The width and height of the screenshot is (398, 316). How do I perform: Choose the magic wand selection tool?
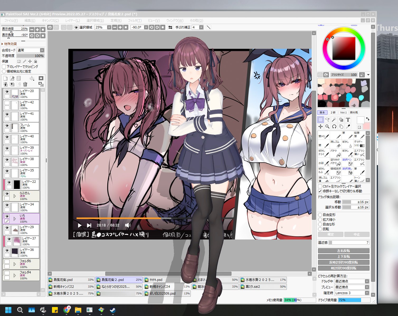pyautogui.click(x=334, y=120)
